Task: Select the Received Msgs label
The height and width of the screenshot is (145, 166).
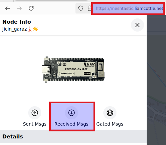Action: tap(72, 124)
